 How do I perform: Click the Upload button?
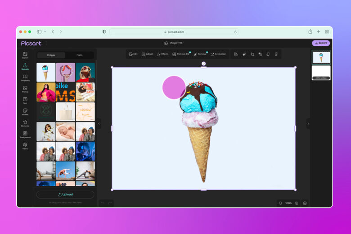(x=65, y=194)
